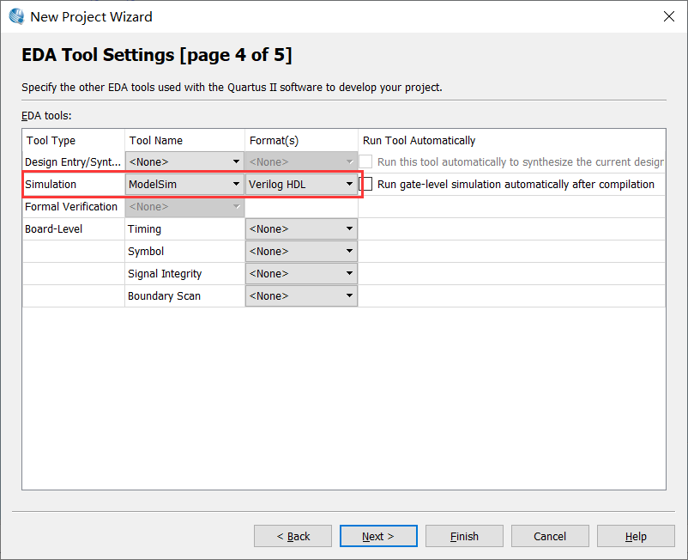Open Symbol format dropdown

[x=301, y=252]
